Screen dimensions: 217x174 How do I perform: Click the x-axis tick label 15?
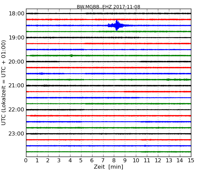pyautogui.click(x=191, y=161)
